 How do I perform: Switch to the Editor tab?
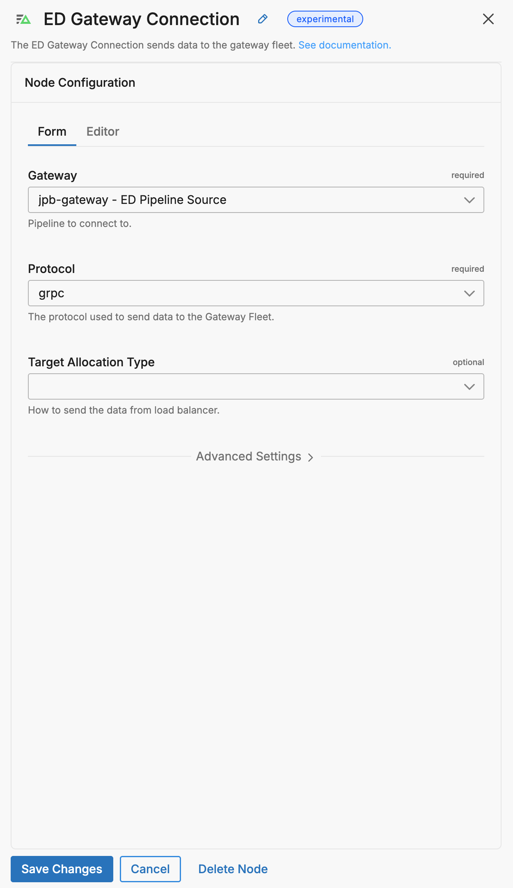point(103,132)
